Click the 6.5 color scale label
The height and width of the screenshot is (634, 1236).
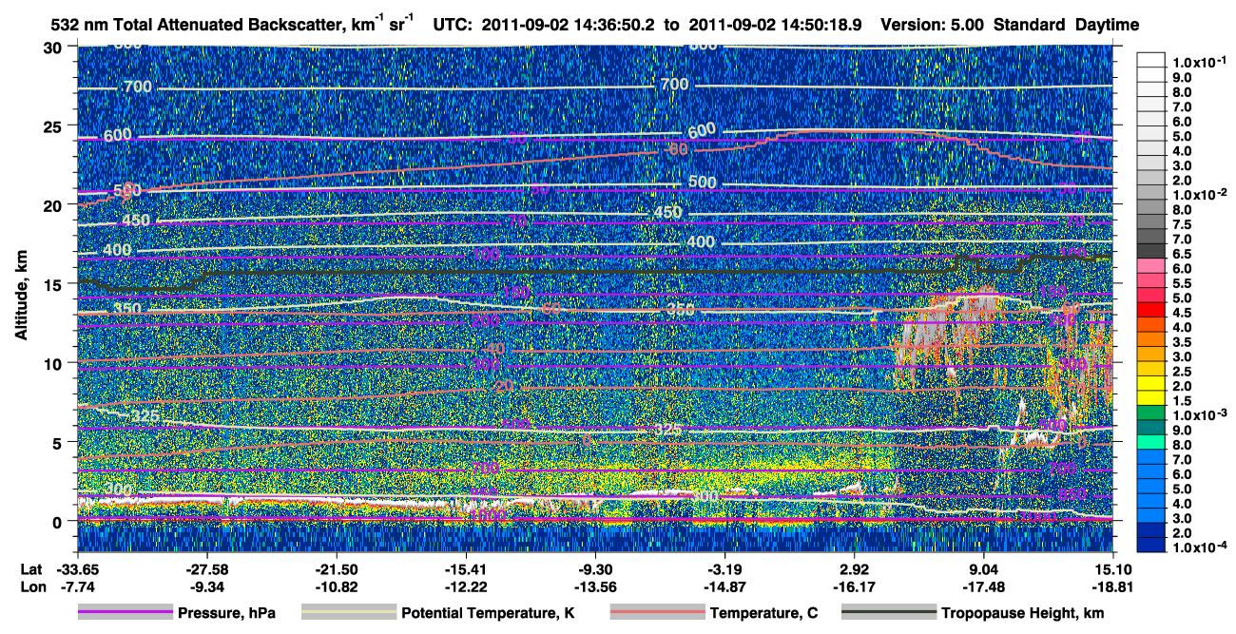point(1182,253)
